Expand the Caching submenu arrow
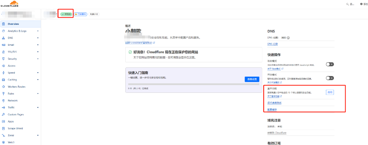 tap(38, 80)
